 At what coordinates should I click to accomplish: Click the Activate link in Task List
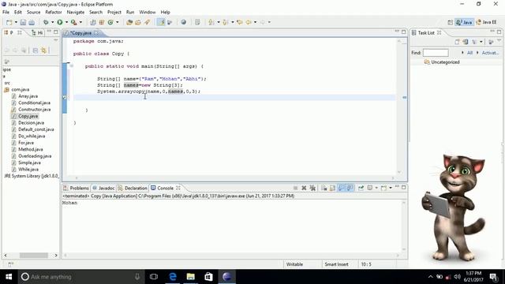(x=490, y=53)
